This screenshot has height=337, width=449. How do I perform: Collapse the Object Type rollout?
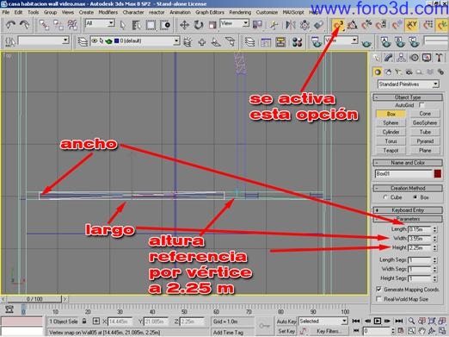coord(408,97)
